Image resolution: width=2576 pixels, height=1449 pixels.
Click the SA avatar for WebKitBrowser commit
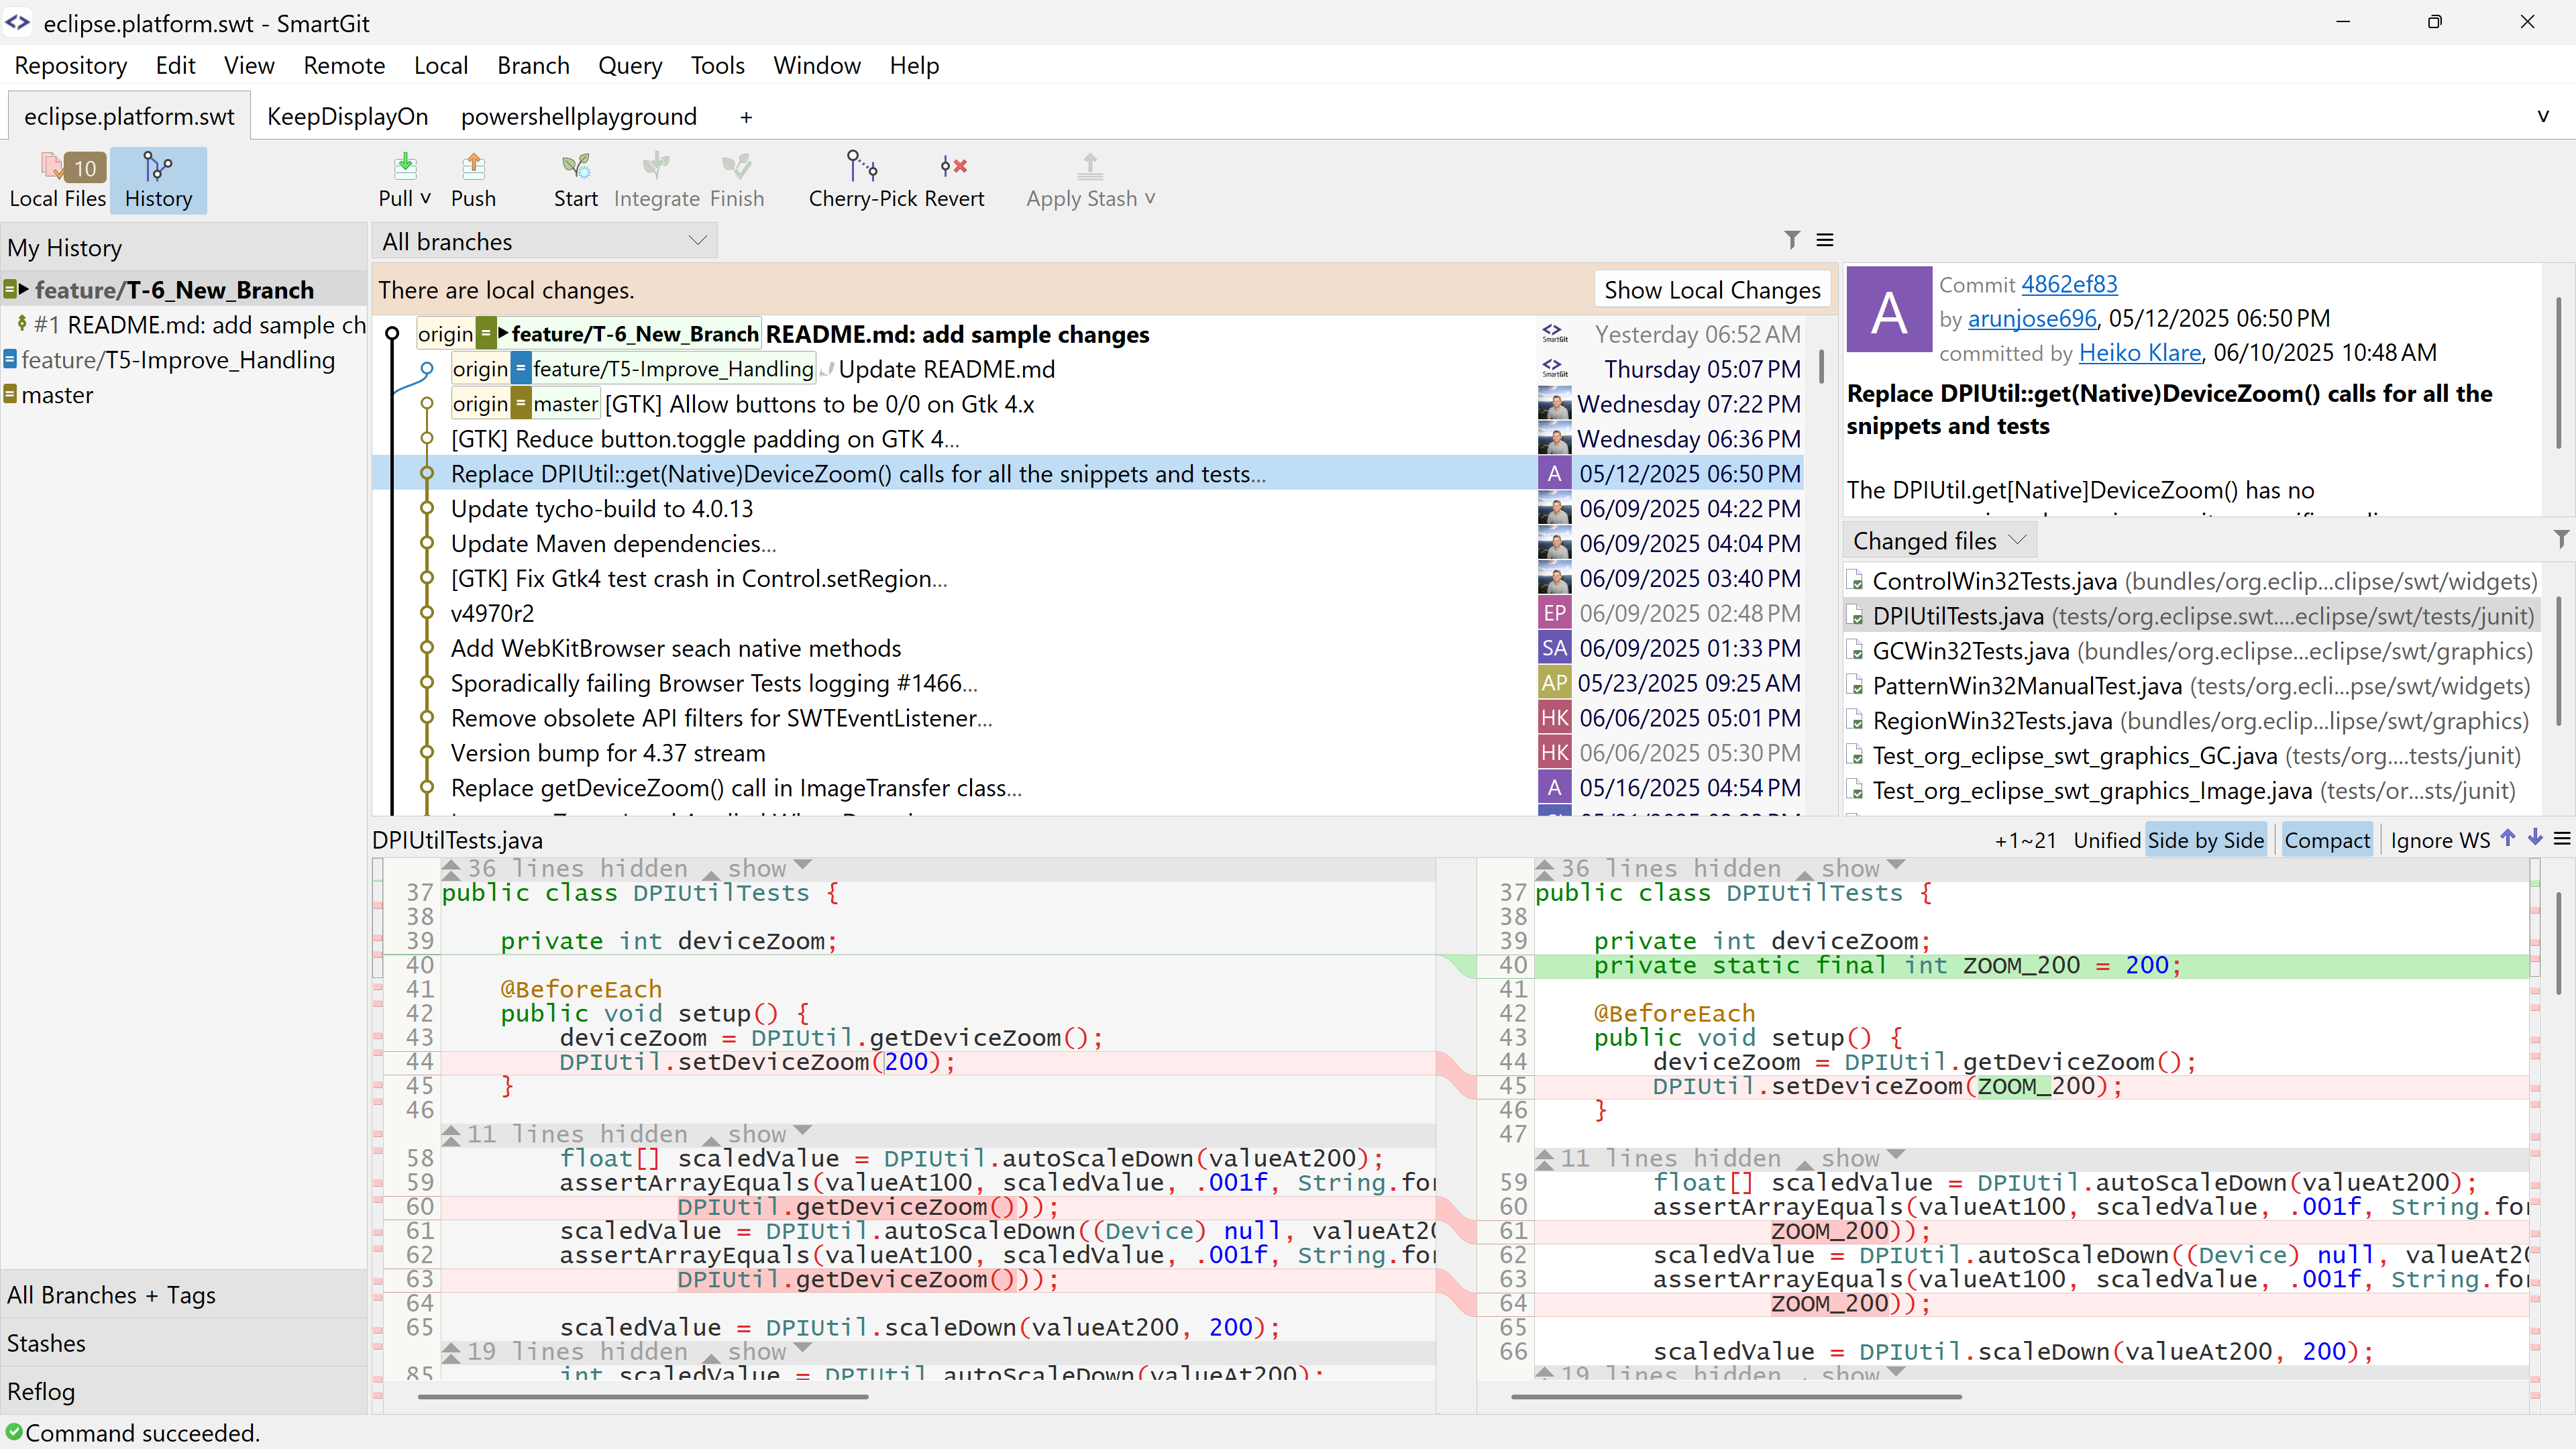[1554, 648]
